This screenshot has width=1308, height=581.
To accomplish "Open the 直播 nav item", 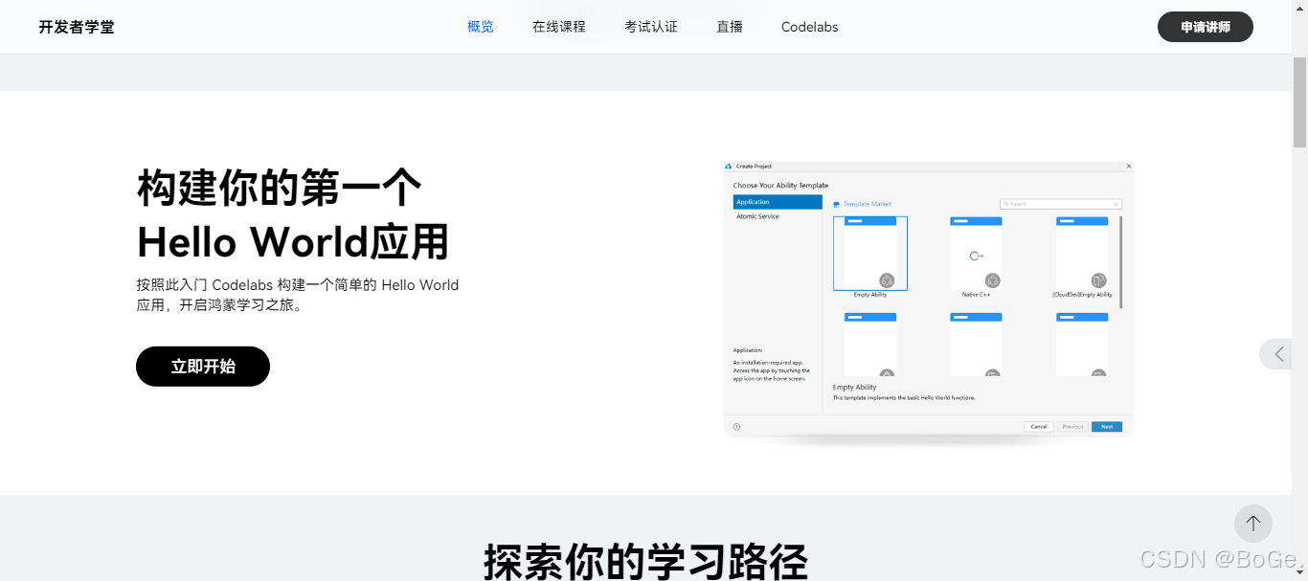I will pos(730,27).
